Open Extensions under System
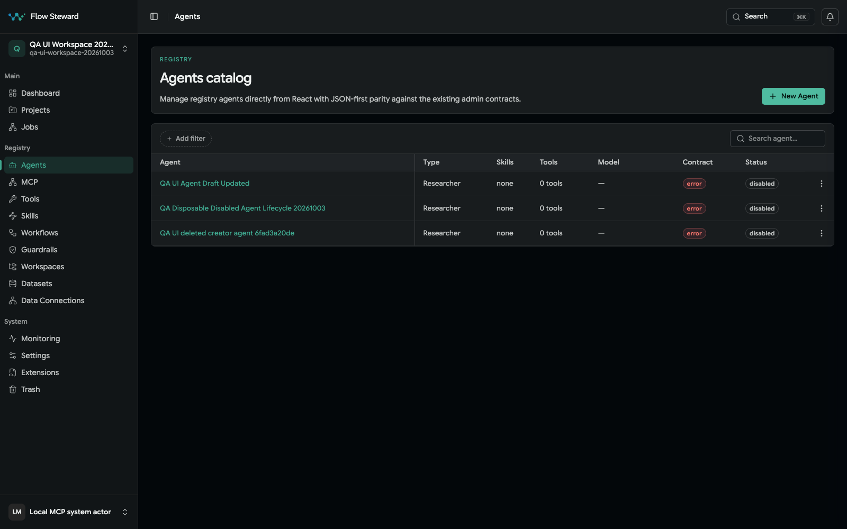The height and width of the screenshot is (529, 847). (69, 372)
